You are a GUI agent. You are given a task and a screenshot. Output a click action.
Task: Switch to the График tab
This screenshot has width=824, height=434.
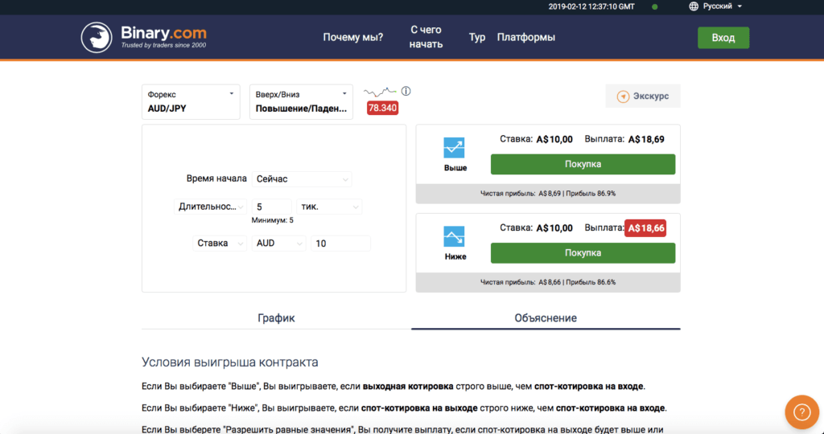[276, 318]
